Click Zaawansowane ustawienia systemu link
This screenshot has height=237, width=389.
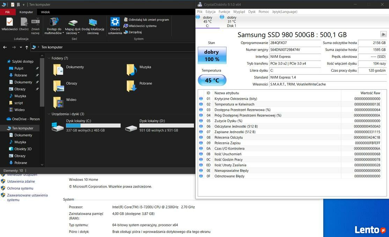coord(27,197)
